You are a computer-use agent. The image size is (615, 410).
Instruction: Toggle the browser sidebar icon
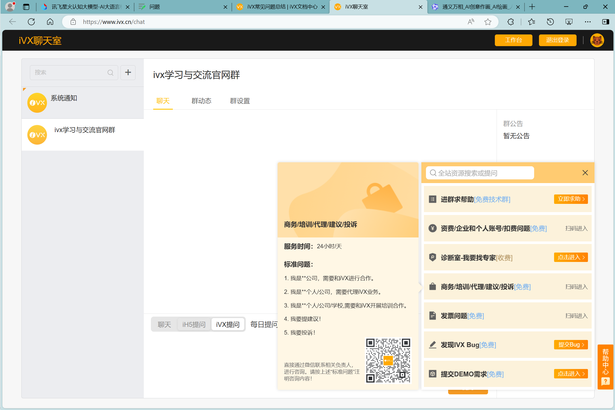tap(606, 22)
